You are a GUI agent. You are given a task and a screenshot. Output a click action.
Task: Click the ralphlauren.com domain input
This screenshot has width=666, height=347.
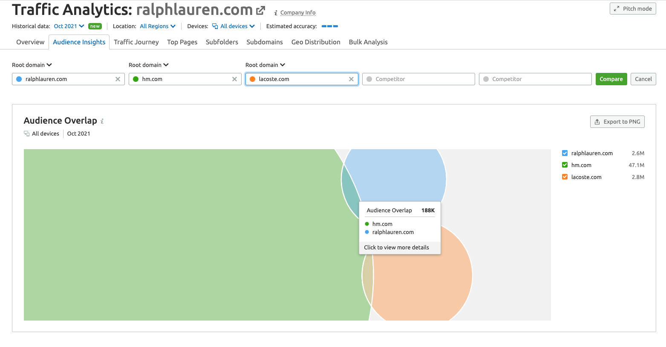pyautogui.click(x=68, y=79)
